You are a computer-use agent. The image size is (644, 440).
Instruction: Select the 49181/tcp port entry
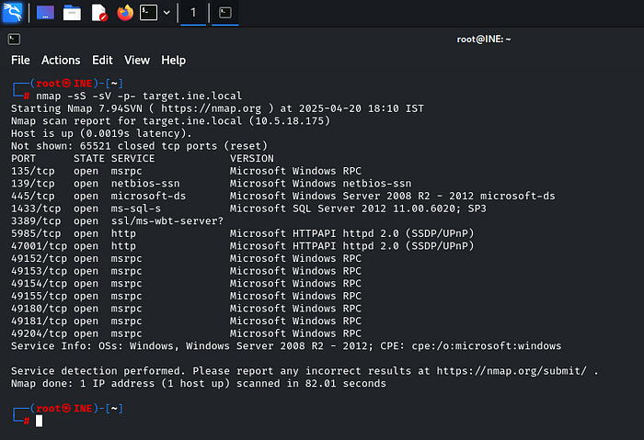point(39,322)
